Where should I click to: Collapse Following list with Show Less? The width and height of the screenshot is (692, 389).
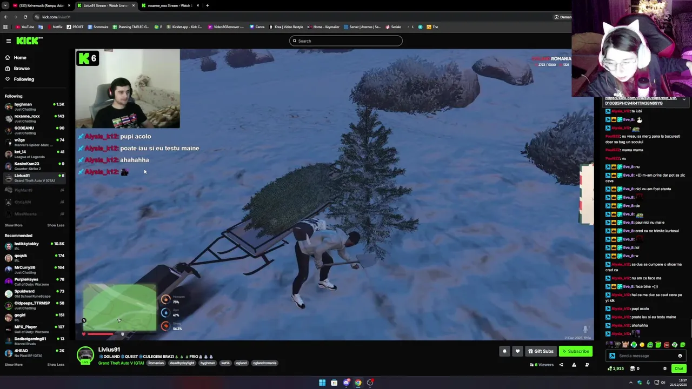point(56,225)
